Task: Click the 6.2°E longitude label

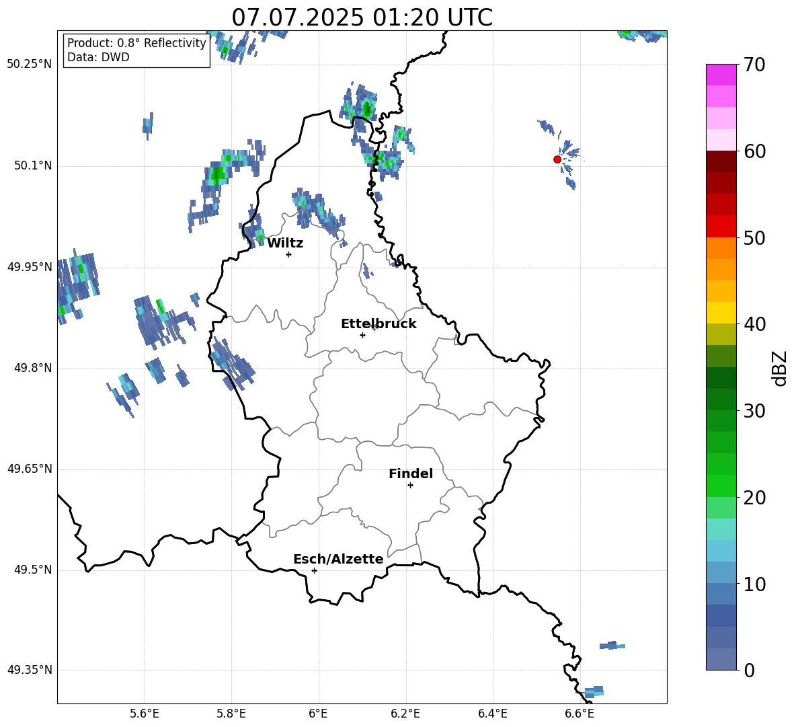Action: [405, 714]
